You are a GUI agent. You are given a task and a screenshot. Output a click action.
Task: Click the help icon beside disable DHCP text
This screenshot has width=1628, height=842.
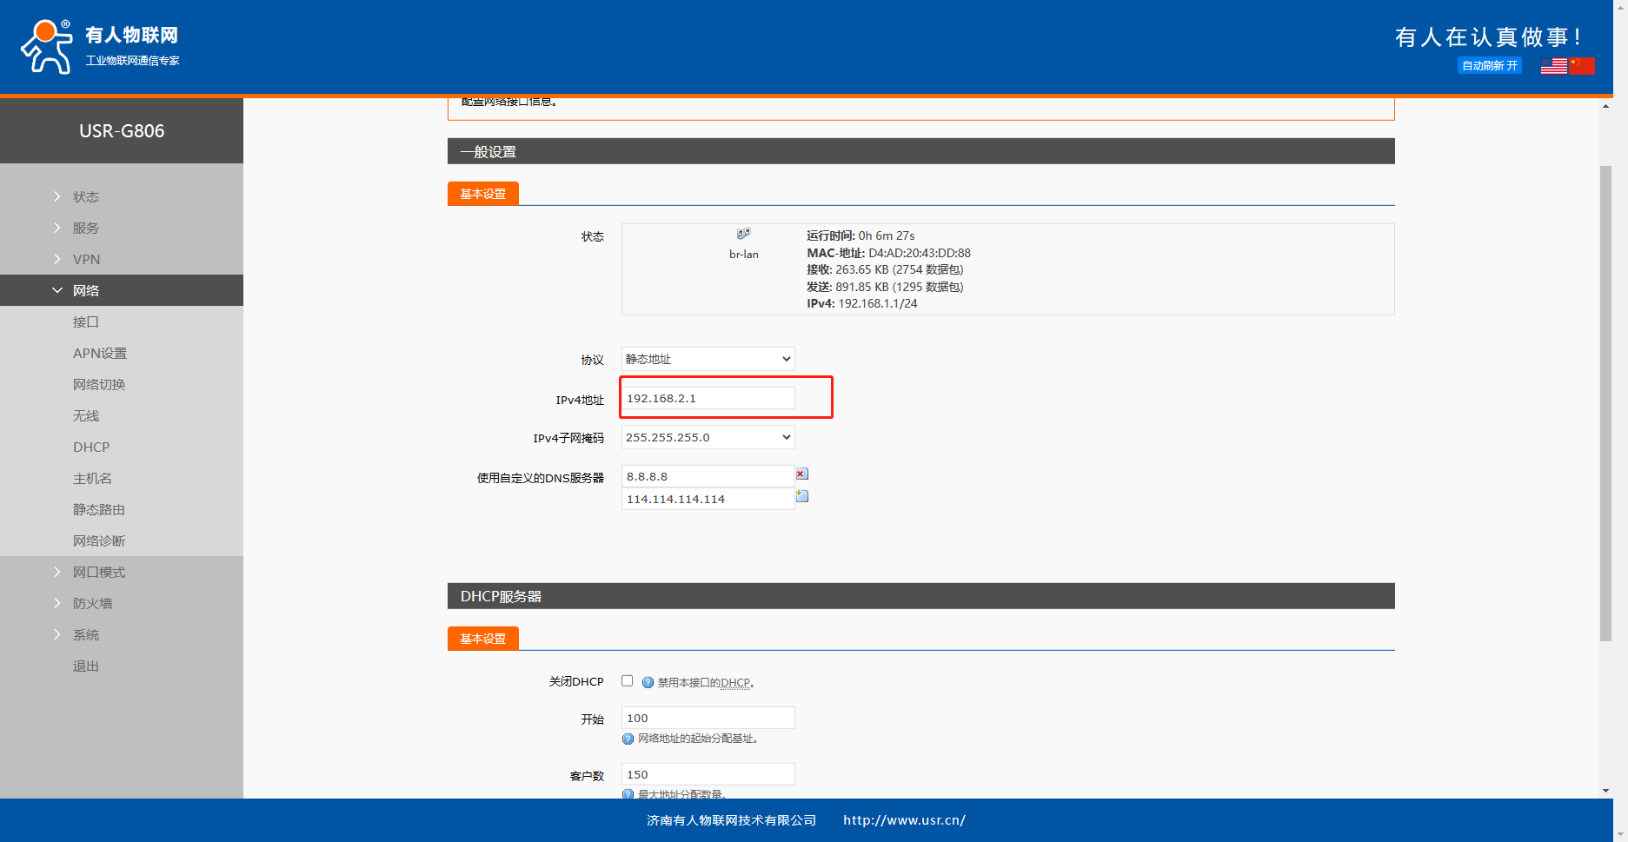(648, 682)
